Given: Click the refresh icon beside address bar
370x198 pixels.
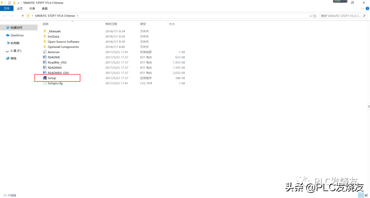Looking at the screenshot, I should 314,16.
